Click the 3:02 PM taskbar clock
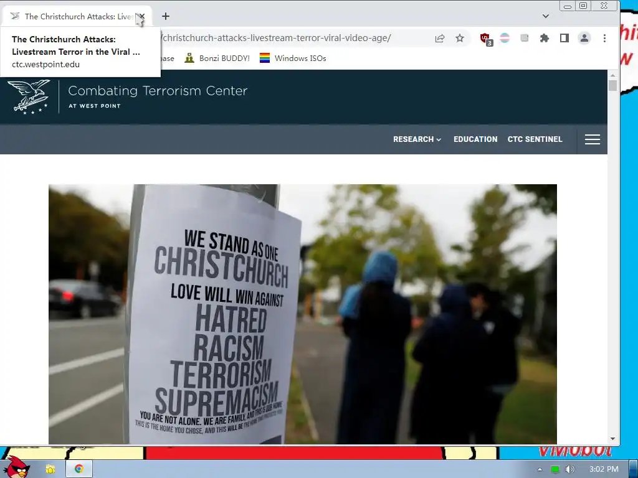The image size is (638, 478). [x=604, y=469]
